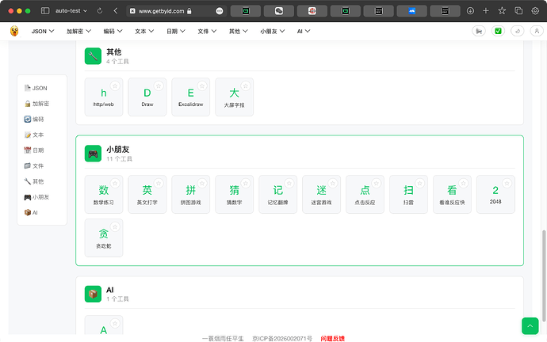Click 京ICP备2026002071号 footer link

click(282, 339)
